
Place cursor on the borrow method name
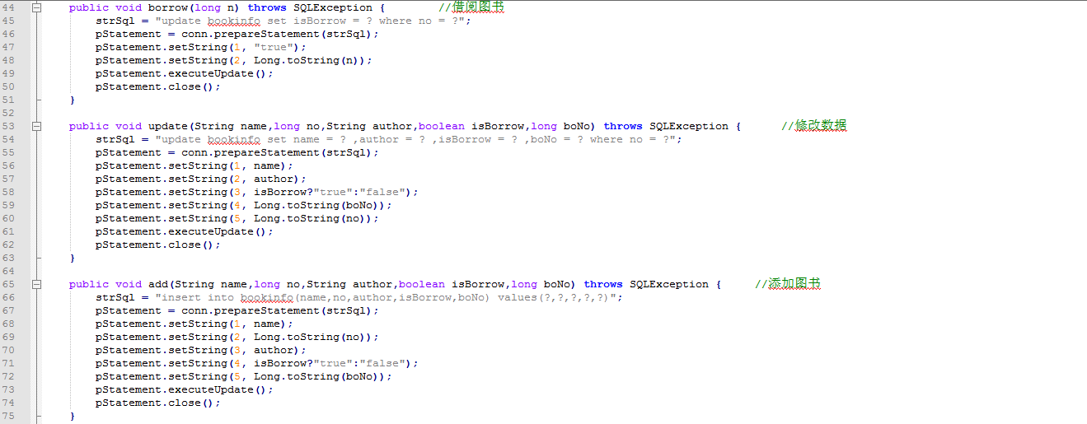[x=167, y=7]
